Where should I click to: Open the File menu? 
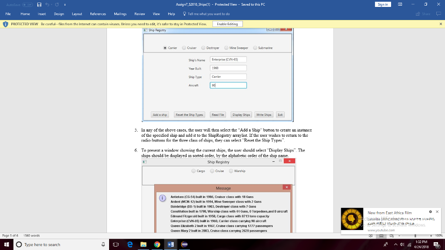[x=8, y=14]
